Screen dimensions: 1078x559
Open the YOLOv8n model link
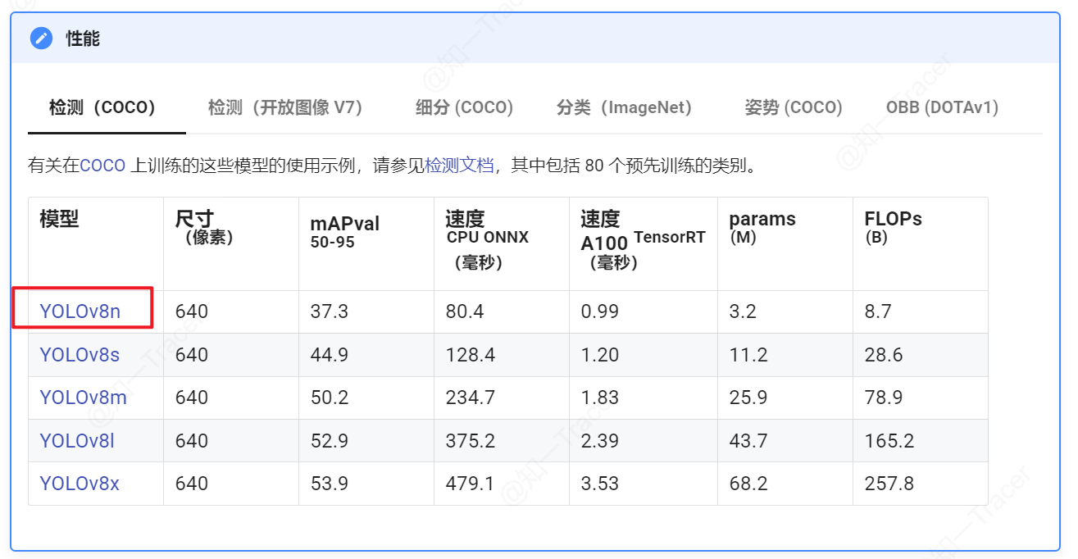(x=80, y=311)
